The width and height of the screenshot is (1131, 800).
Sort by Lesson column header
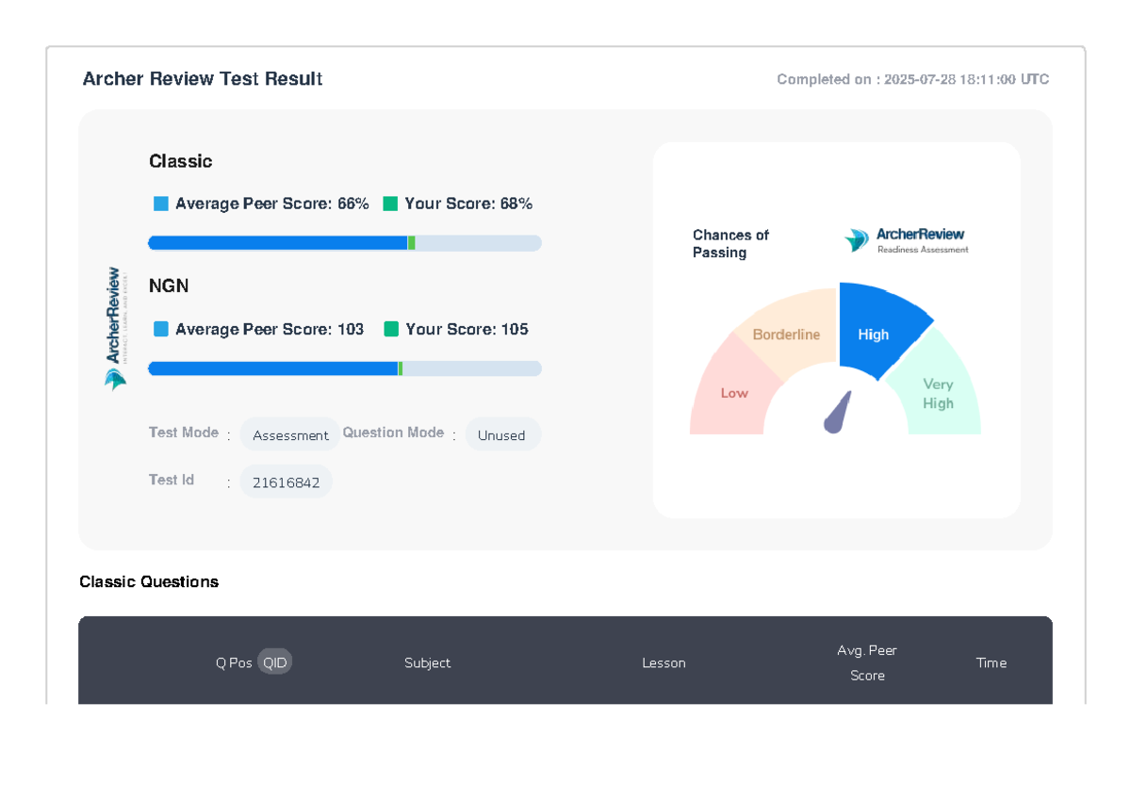pyautogui.click(x=664, y=662)
